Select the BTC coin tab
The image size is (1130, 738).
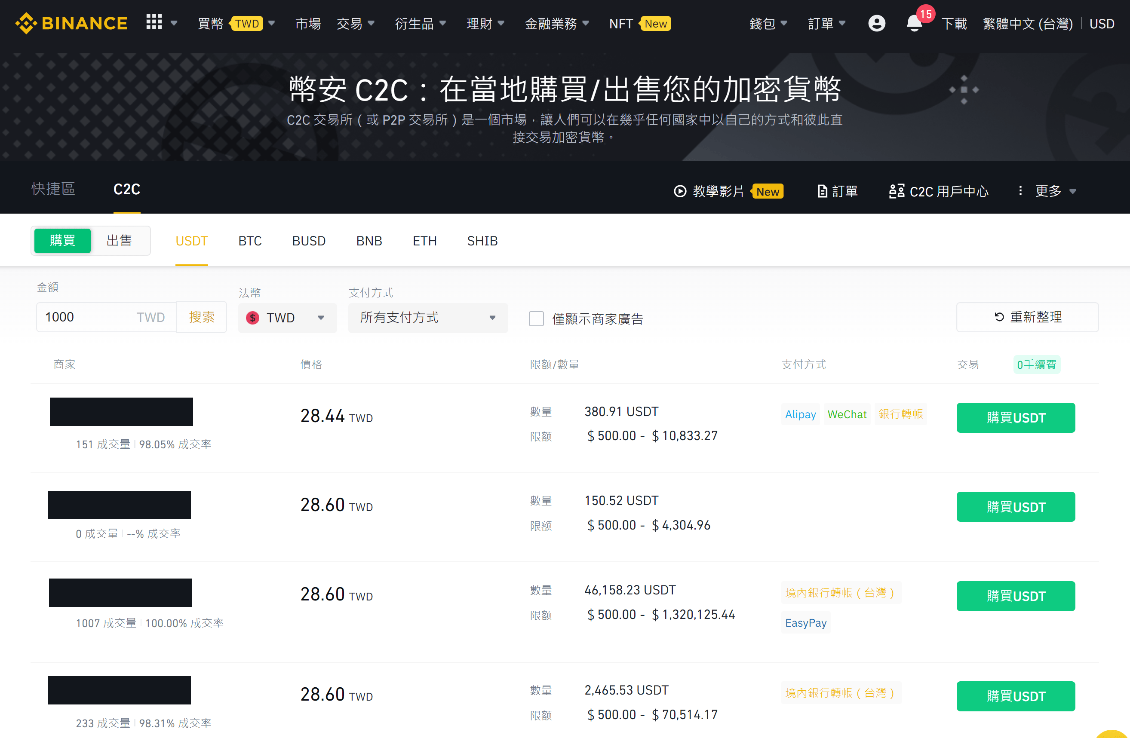click(250, 241)
